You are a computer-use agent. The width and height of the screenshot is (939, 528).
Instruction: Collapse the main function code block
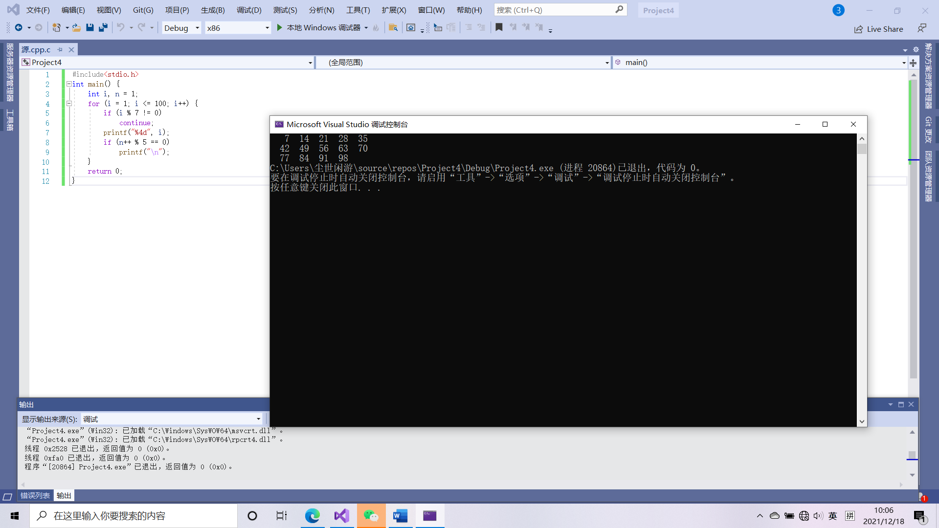pos(69,84)
